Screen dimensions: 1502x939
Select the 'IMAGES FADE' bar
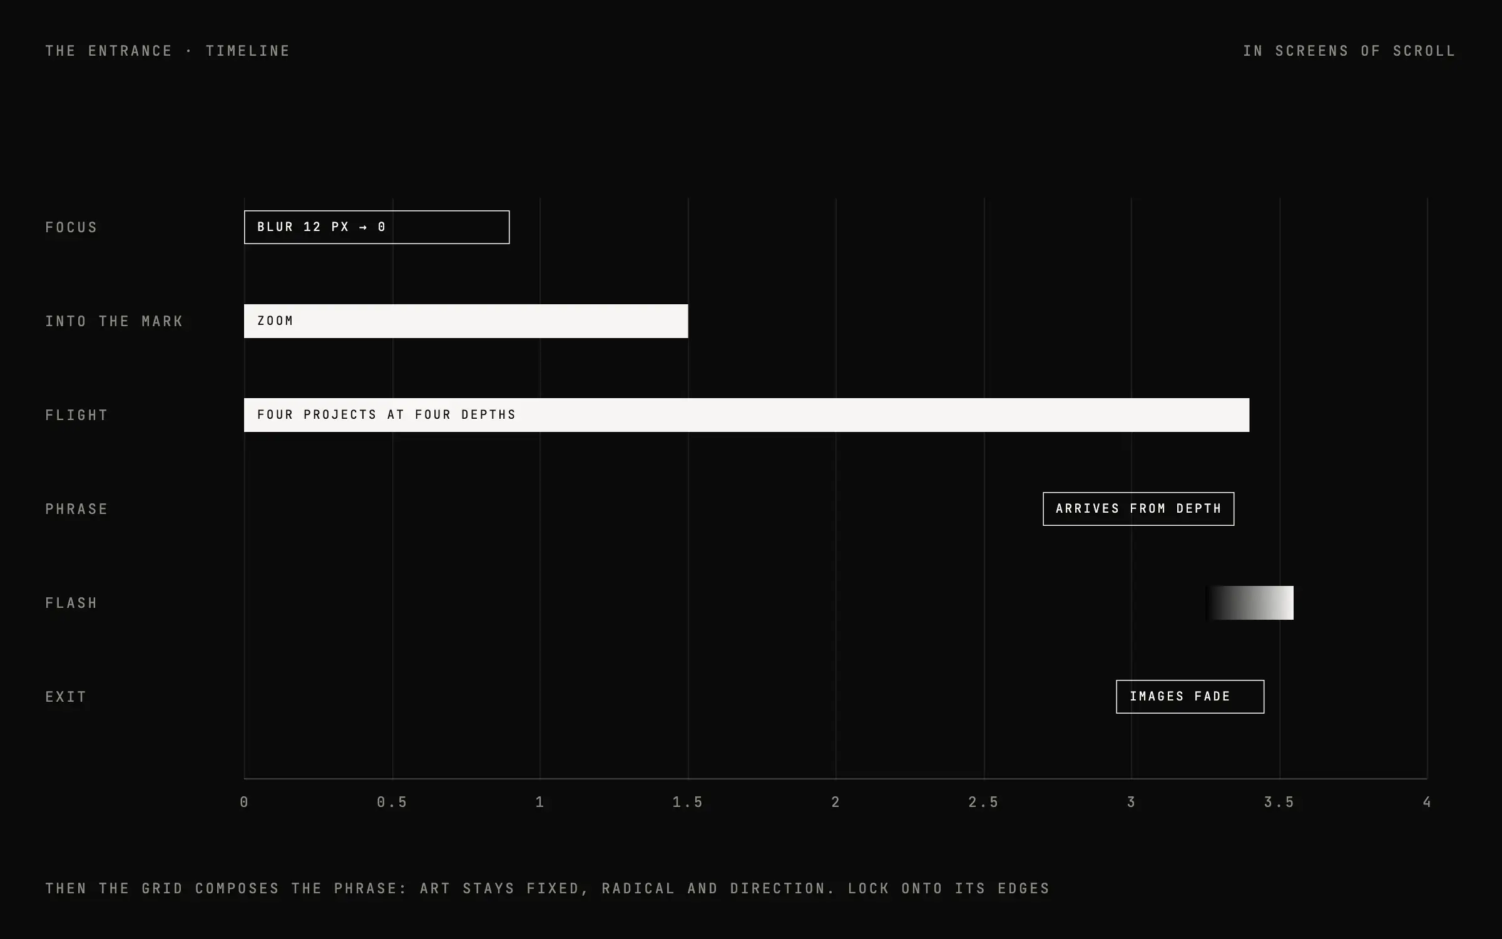[1190, 697]
